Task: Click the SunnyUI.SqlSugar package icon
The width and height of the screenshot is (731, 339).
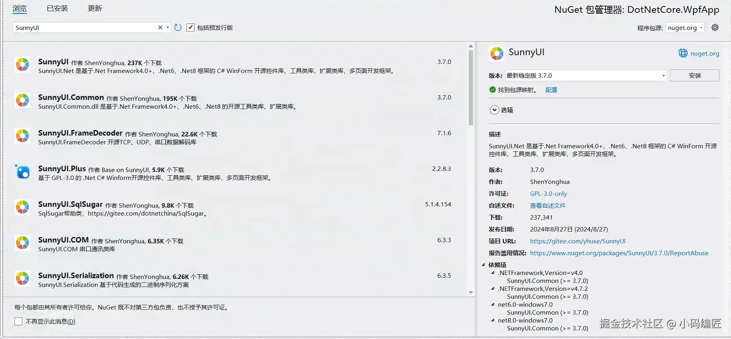Action: 22,207
